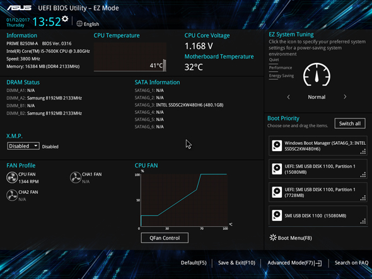Click the 13:52 clock display
372x279 pixels.
(x=47, y=21)
